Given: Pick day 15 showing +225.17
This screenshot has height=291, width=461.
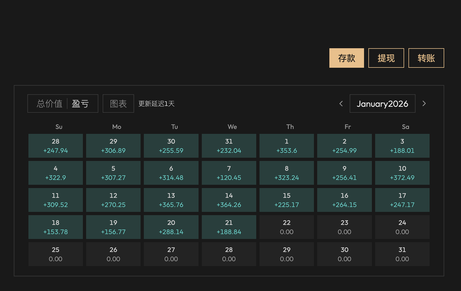Looking at the screenshot, I should pos(287,200).
